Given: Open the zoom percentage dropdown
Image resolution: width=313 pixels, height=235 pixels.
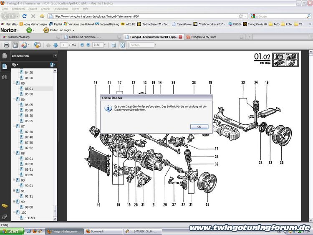Looking at the screenshot, I should pos(104,45).
